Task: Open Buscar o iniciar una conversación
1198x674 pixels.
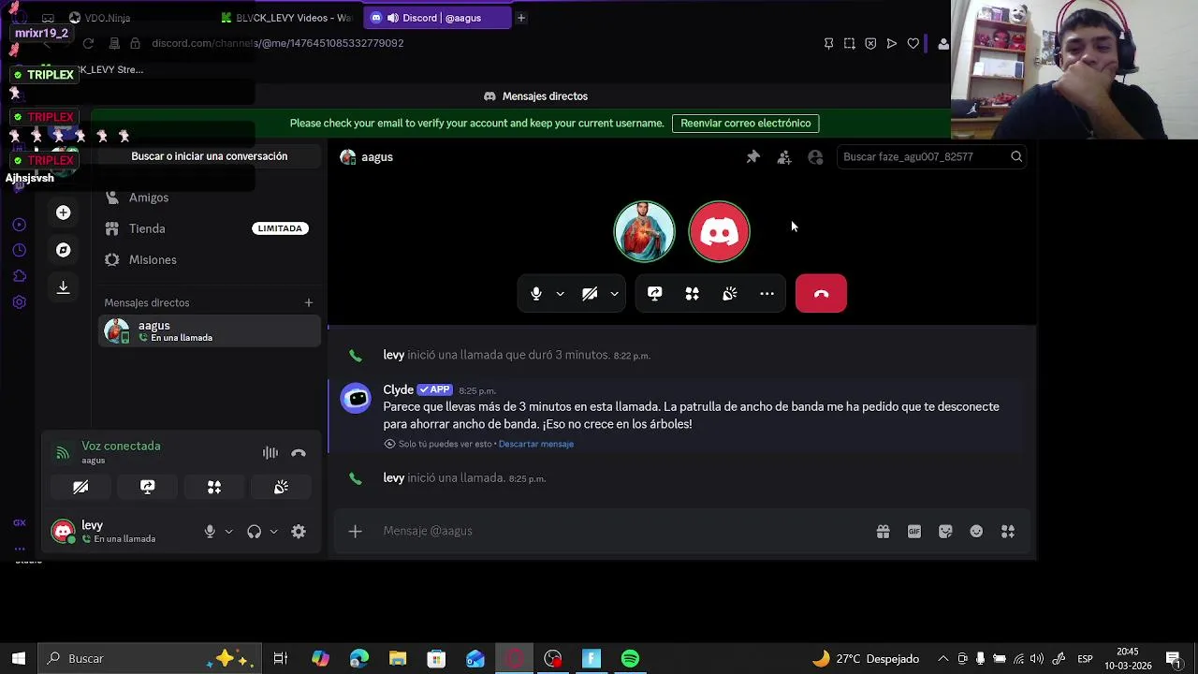Action: coord(210,156)
